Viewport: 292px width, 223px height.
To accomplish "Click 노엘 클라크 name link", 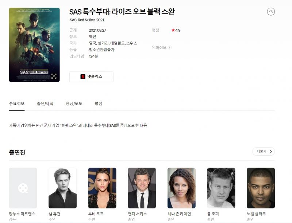I will coord(256,214).
